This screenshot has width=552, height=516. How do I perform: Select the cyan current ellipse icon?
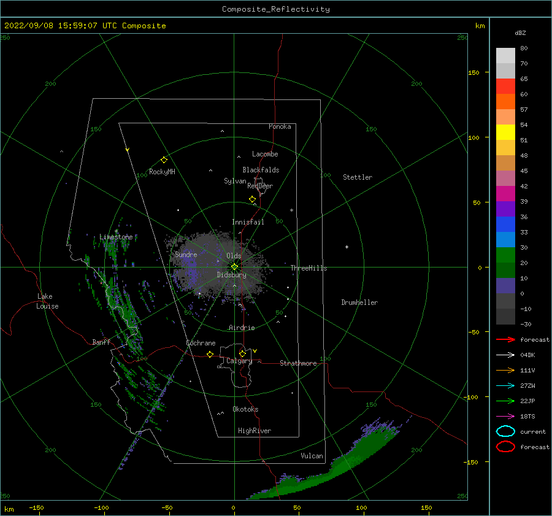[505, 431]
